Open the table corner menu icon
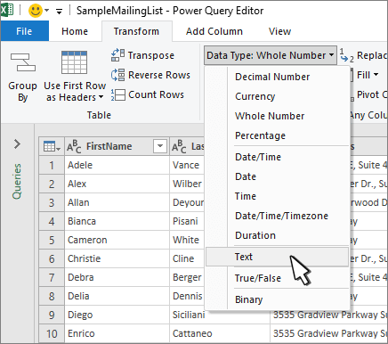This screenshot has height=344, width=388. point(52,146)
